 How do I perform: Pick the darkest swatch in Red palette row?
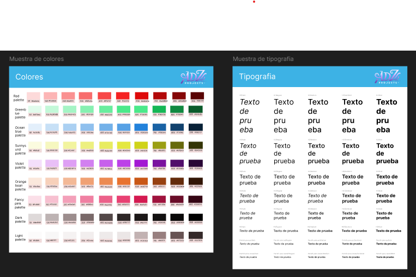pyautogui.click(x=196, y=96)
